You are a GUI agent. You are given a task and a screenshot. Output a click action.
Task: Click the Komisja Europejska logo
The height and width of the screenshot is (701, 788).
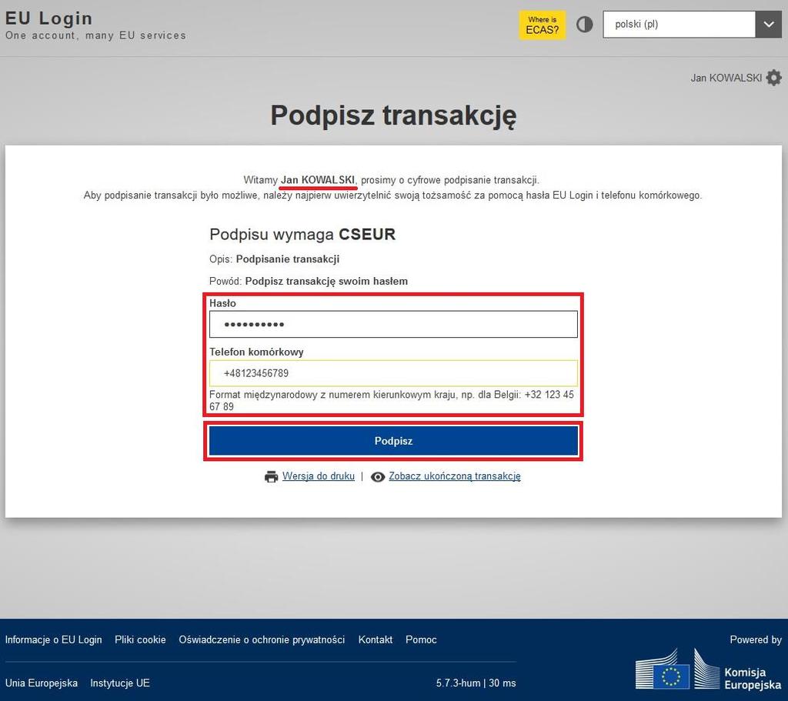pos(709,670)
